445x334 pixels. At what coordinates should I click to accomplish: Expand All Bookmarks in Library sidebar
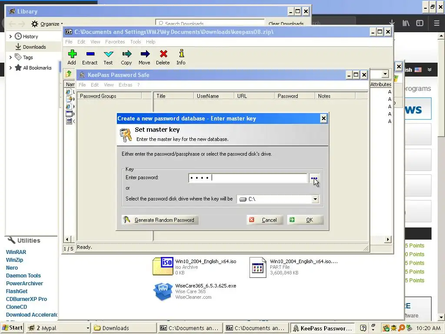pyautogui.click(x=10, y=68)
